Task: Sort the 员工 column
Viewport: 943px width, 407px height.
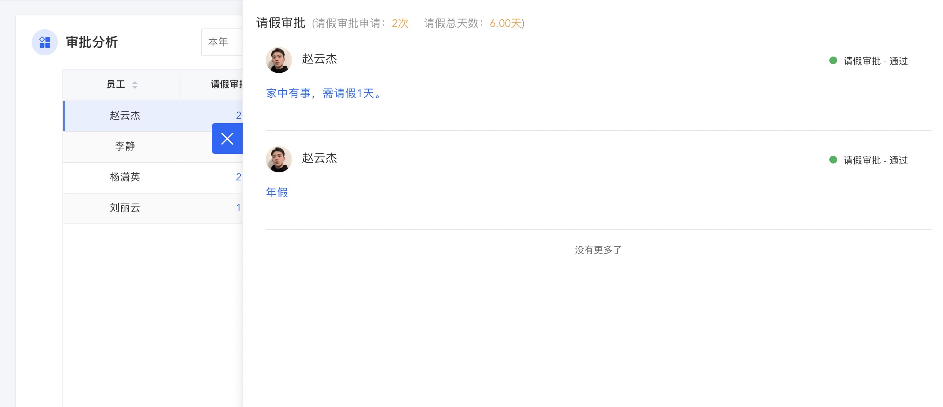Action: pos(134,85)
